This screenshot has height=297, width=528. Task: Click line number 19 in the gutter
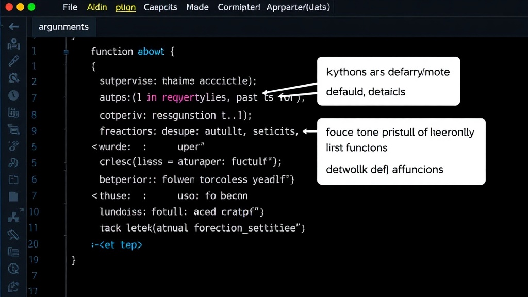(33, 260)
